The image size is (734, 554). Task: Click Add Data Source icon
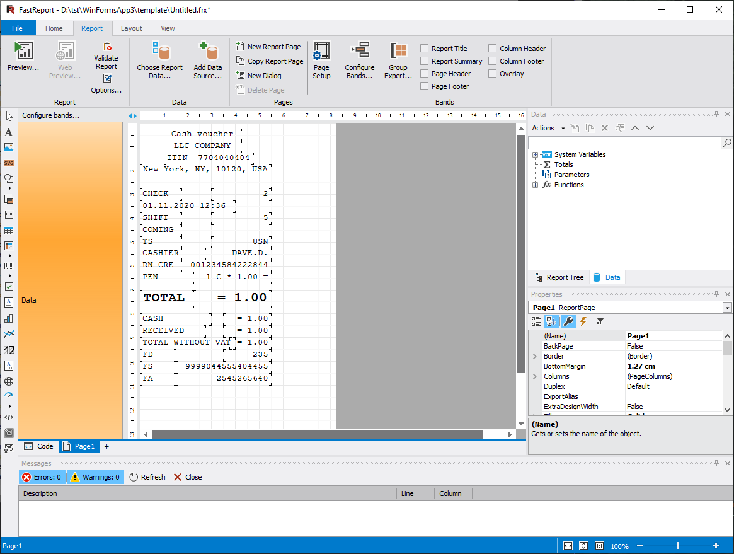point(208,50)
